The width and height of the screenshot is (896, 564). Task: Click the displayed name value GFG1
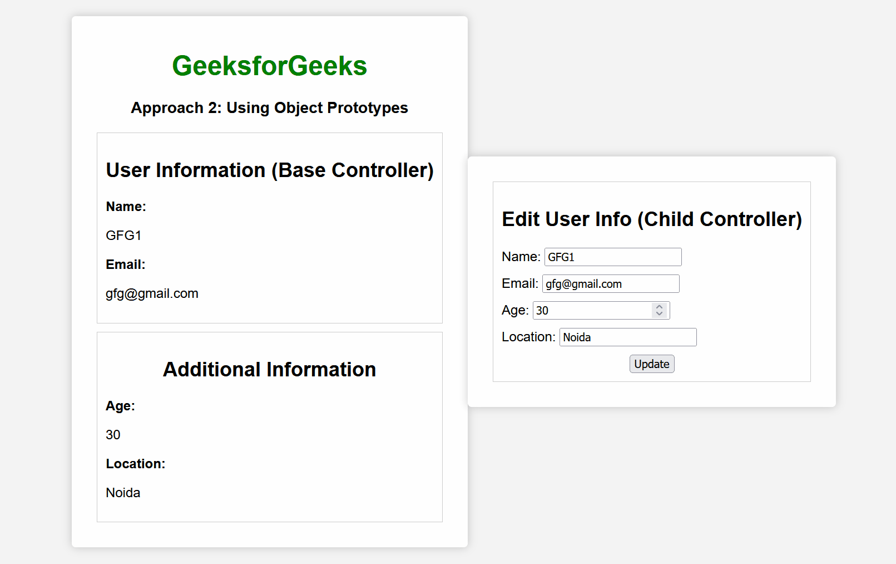(123, 236)
